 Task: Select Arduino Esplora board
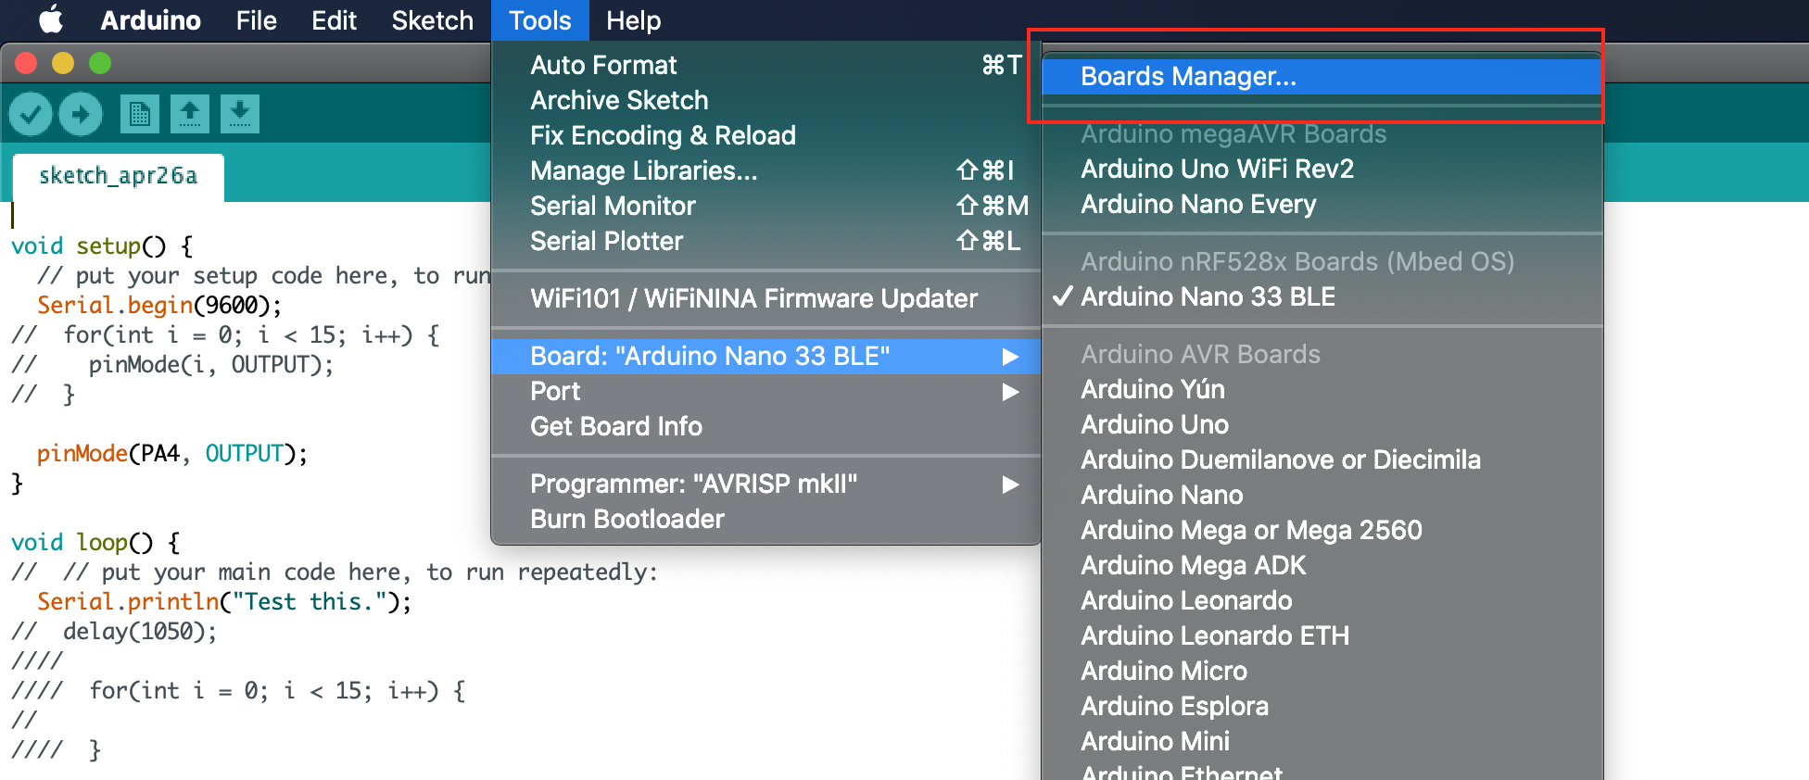[1322, 706]
